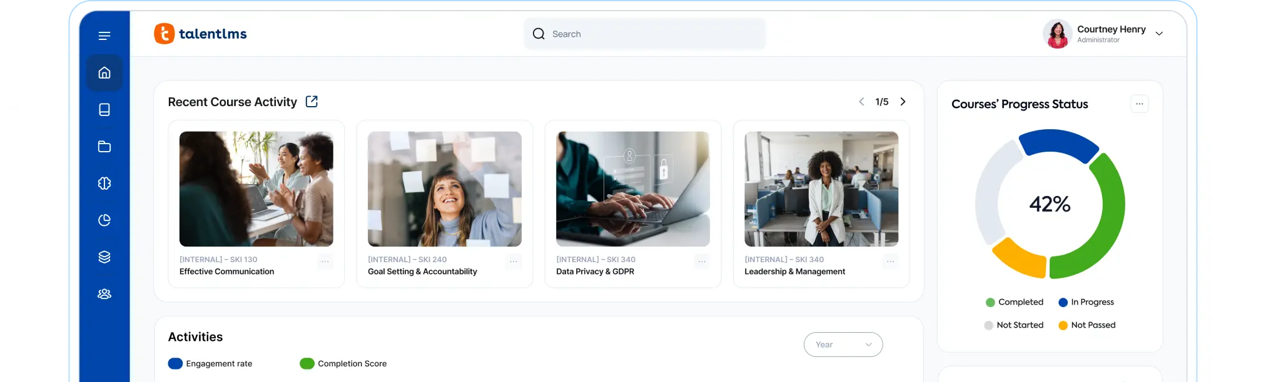Open the brain-shaped Skills sidebar icon
Image resolution: width=1266 pixels, height=382 pixels.
(104, 184)
